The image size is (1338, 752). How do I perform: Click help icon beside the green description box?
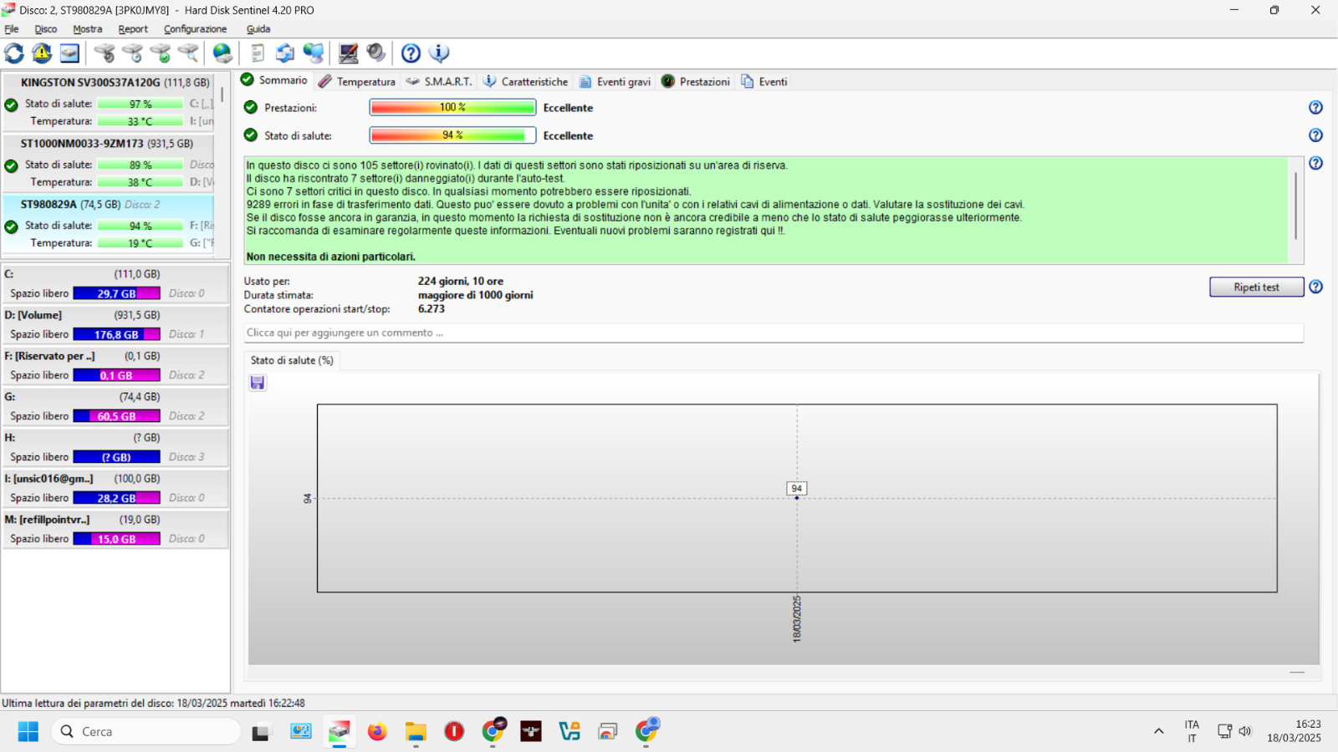1315,163
